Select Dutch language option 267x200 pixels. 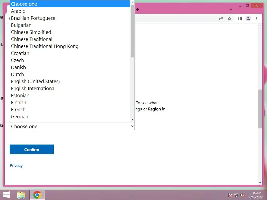click(x=70, y=74)
